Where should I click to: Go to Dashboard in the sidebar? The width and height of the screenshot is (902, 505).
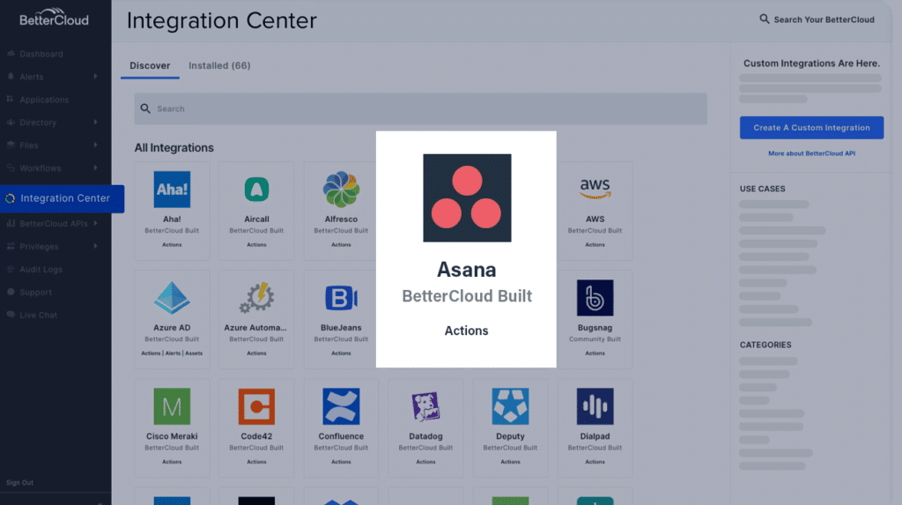pyautogui.click(x=41, y=54)
